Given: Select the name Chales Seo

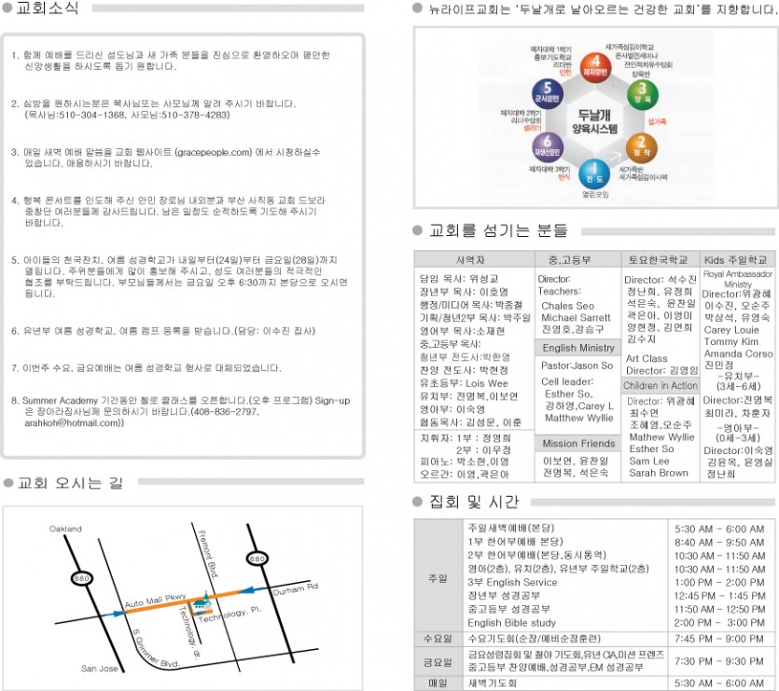Looking at the screenshot, I should [567, 306].
